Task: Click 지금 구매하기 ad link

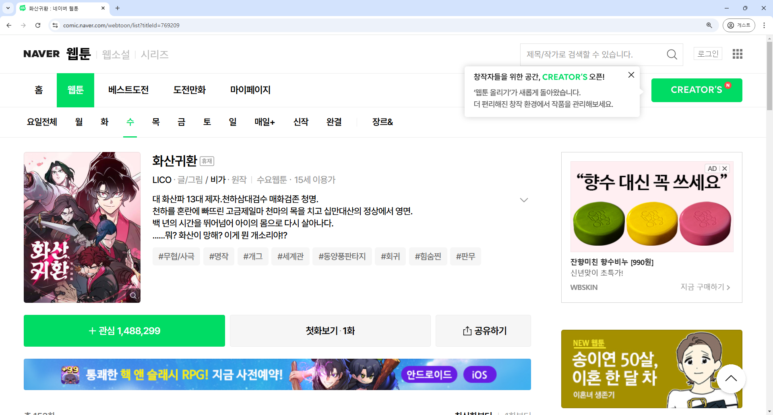Action: [x=705, y=287]
